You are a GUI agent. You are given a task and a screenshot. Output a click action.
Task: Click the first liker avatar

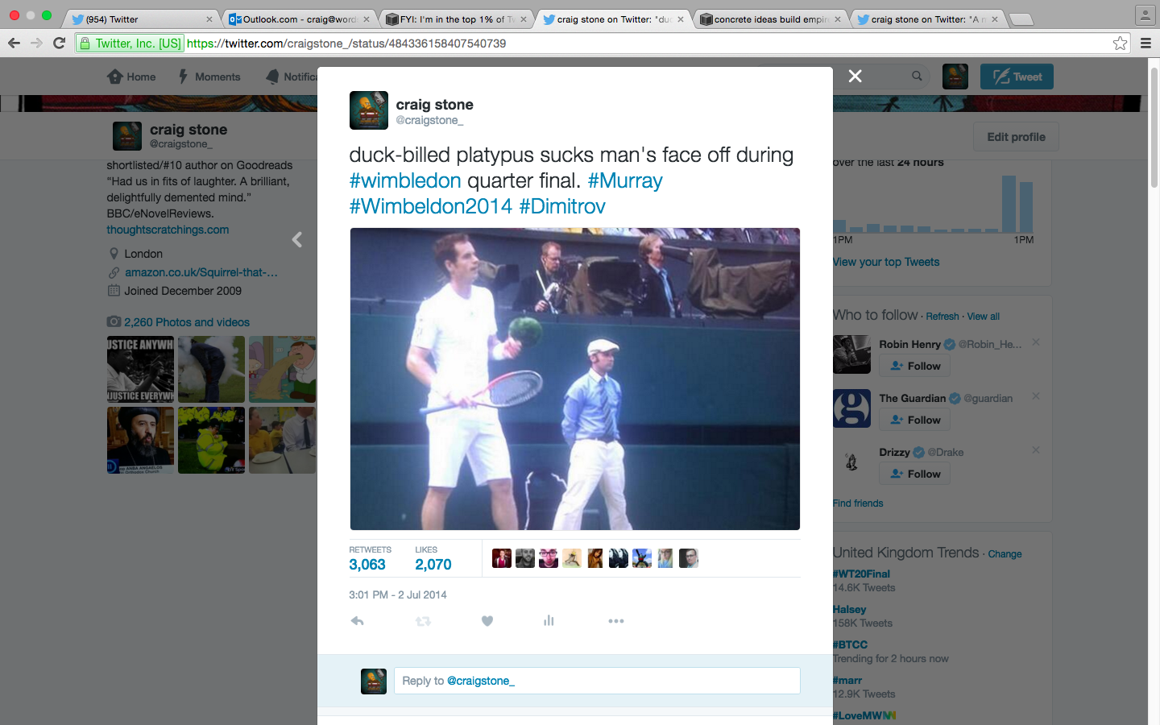point(502,558)
